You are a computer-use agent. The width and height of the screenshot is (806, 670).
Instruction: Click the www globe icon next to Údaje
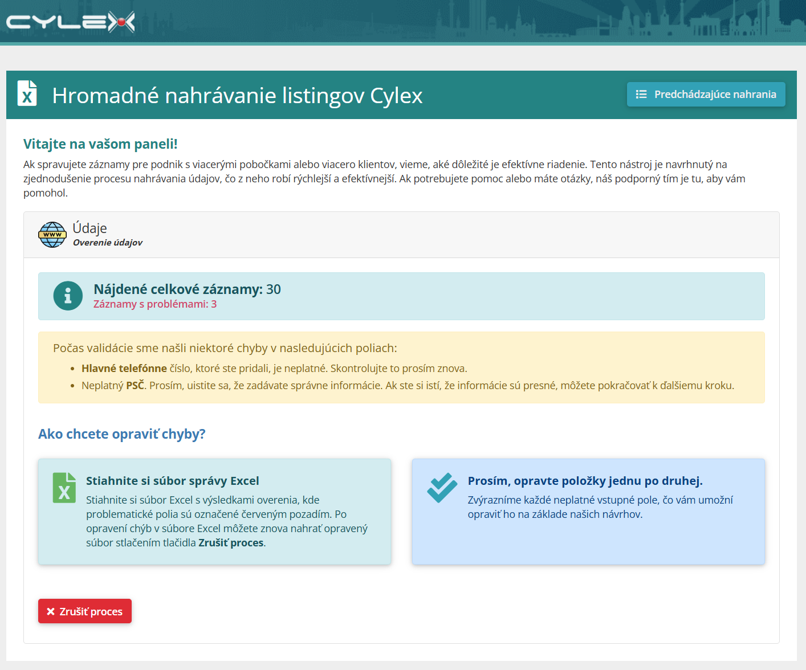pyautogui.click(x=52, y=235)
